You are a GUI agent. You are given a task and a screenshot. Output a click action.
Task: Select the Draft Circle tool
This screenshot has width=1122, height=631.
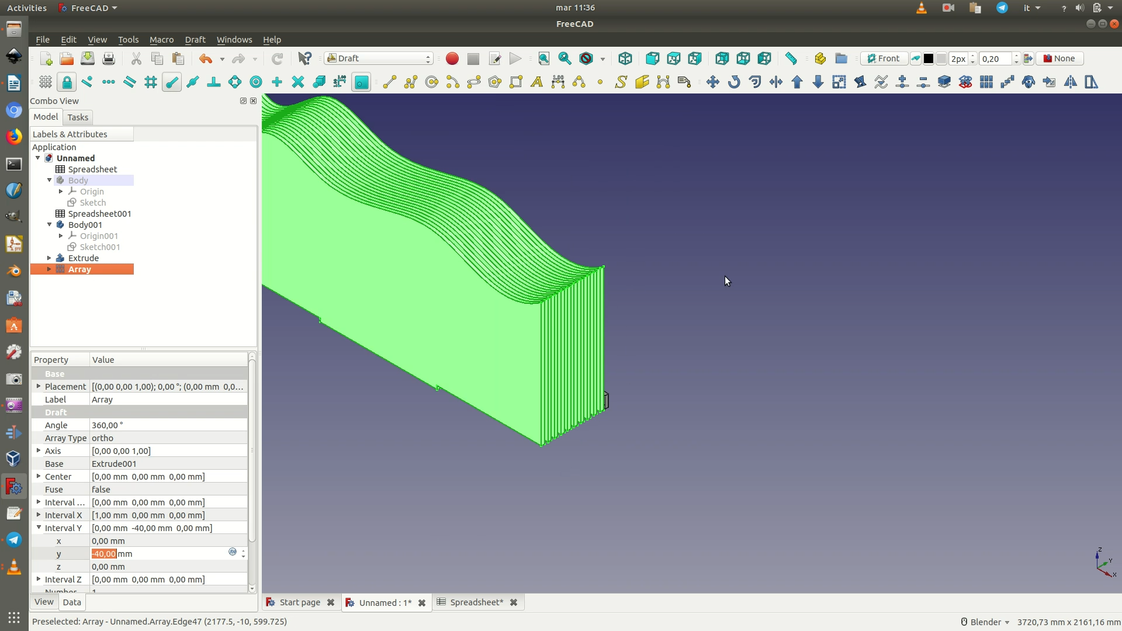pos(432,82)
